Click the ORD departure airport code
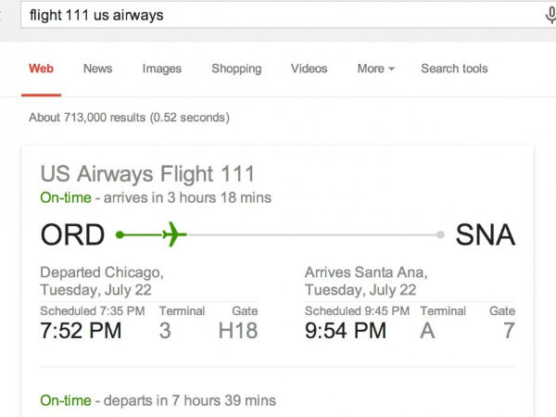The height and width of the screenshot is (417, 556). click(x=72, y=235)
